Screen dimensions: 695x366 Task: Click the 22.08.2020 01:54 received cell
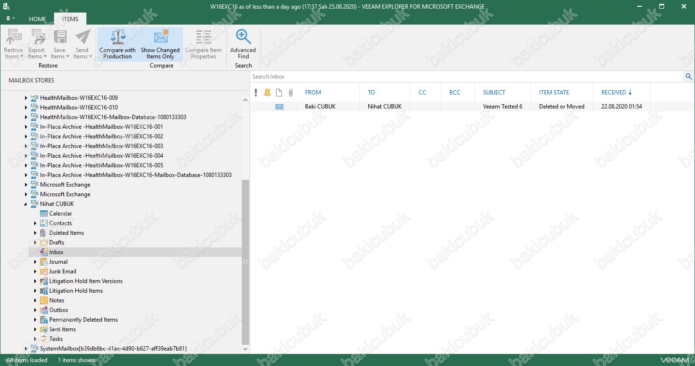[x=622, y=107]
